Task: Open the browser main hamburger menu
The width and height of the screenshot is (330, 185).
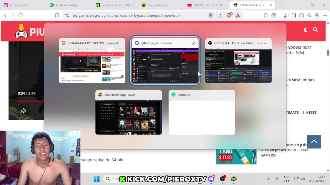Action: tap(325, 15)
